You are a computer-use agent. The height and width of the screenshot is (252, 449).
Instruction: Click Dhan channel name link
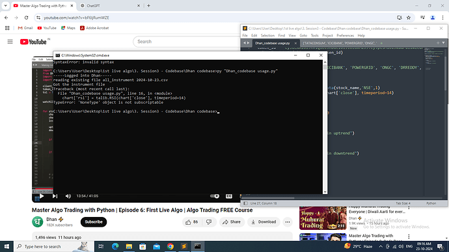coord(51,220)
